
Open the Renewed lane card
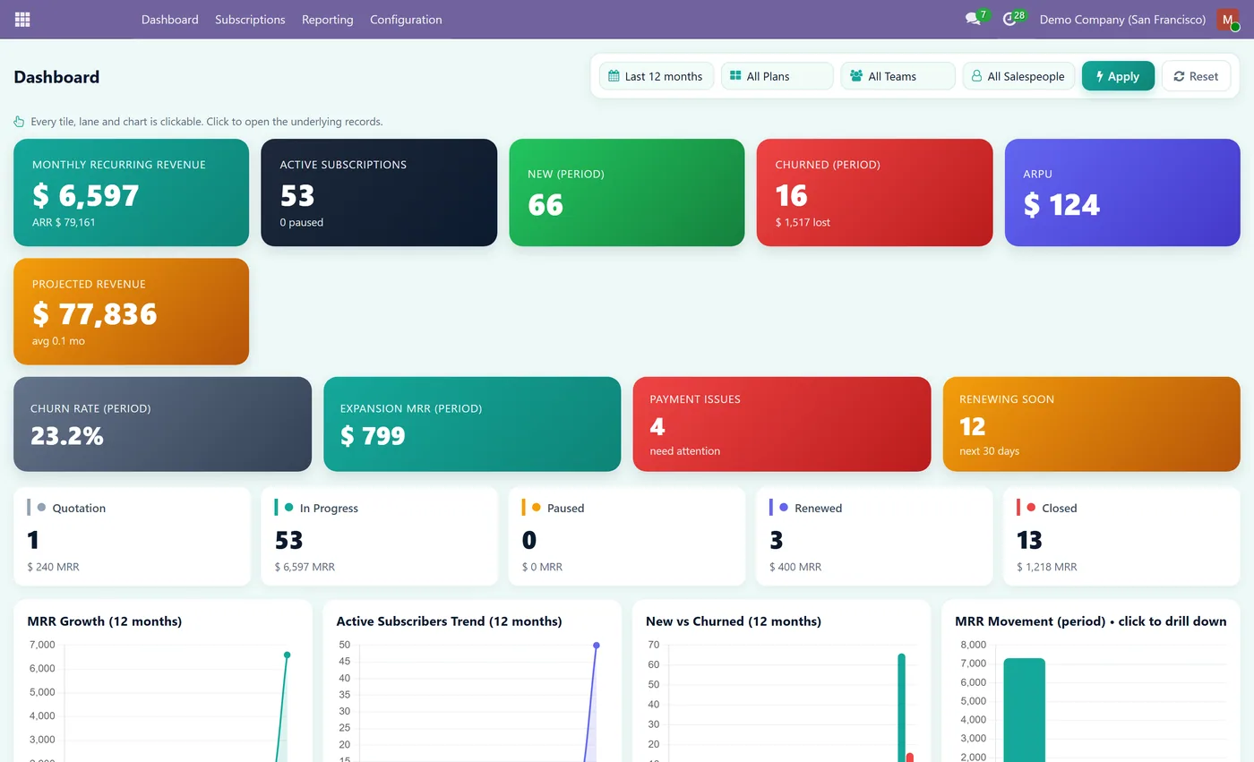tap(874, 536)
